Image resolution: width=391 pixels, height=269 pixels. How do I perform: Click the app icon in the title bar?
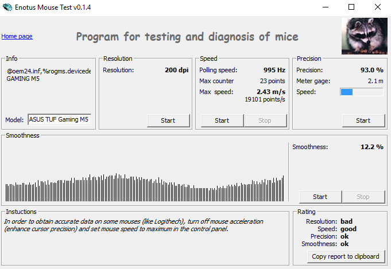(x=7, y=7)
